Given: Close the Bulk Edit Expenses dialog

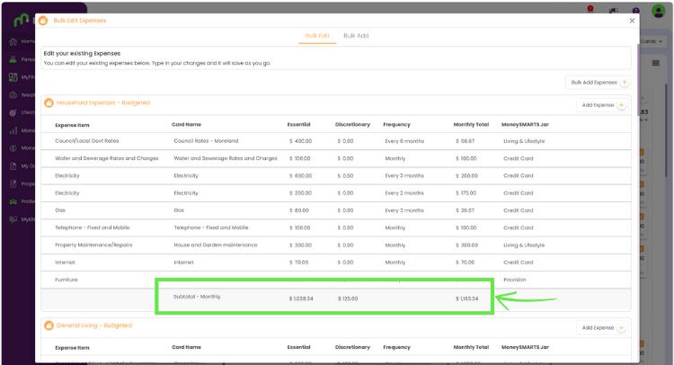Looking at the screenshot, I should 632,21.
